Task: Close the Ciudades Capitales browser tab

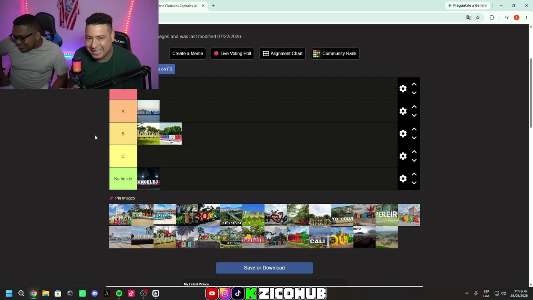Action: coord(203,6)
